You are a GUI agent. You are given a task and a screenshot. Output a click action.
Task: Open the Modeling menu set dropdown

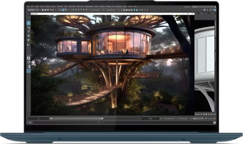(x=33, y=10)
